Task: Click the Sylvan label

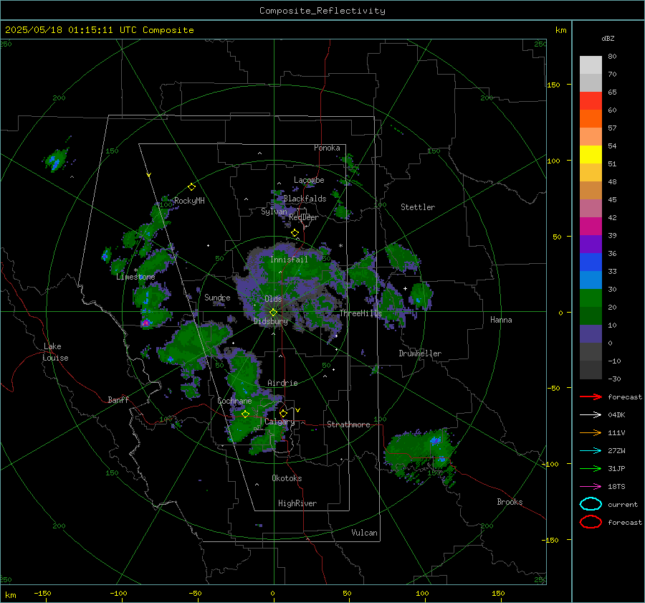Action: pos(274,212)
